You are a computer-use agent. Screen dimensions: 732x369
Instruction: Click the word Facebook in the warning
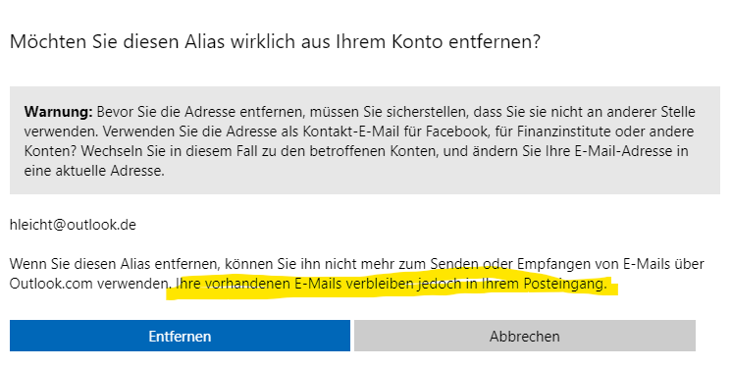click(x=455, y=132)
